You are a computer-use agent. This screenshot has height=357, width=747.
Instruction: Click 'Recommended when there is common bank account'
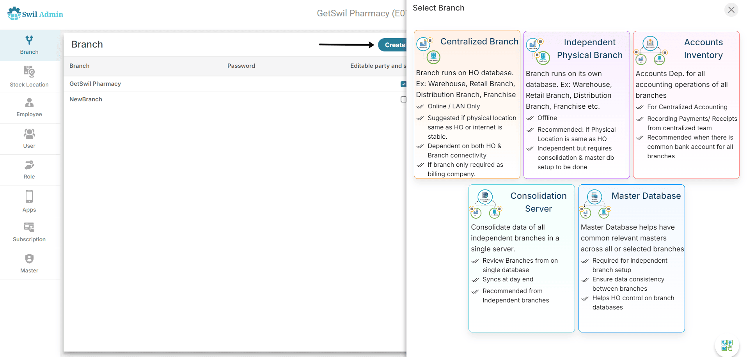(690, 147)
